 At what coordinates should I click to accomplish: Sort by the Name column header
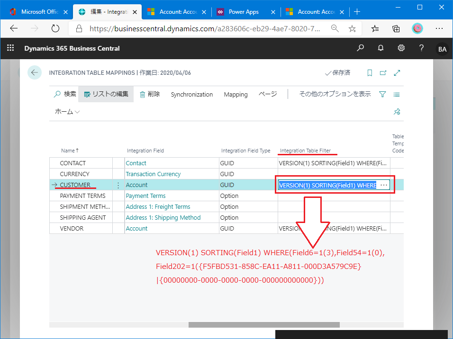pyautogui.click(x=70, y=151)
